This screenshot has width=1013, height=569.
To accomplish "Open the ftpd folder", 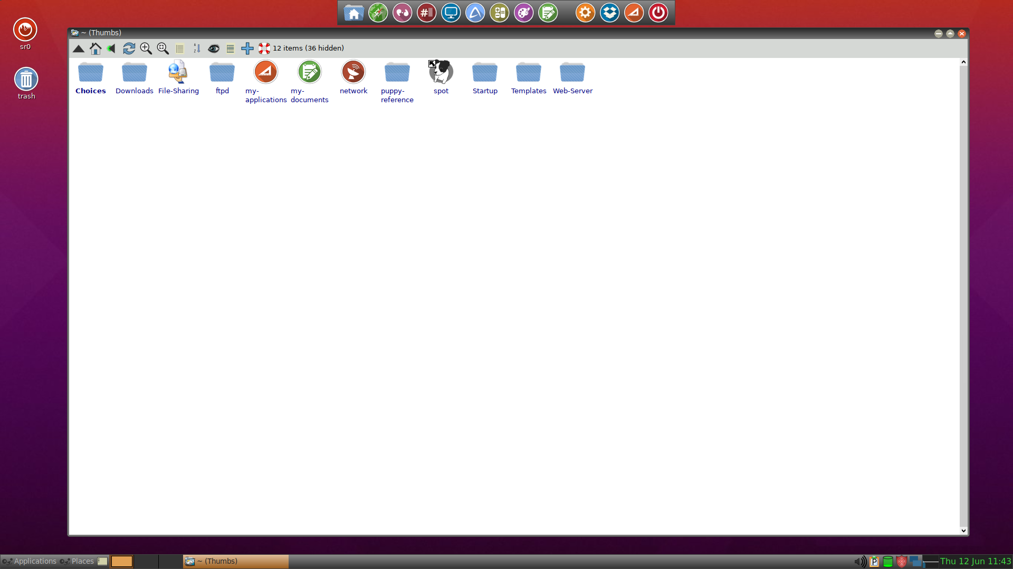I will coord(222,77).
